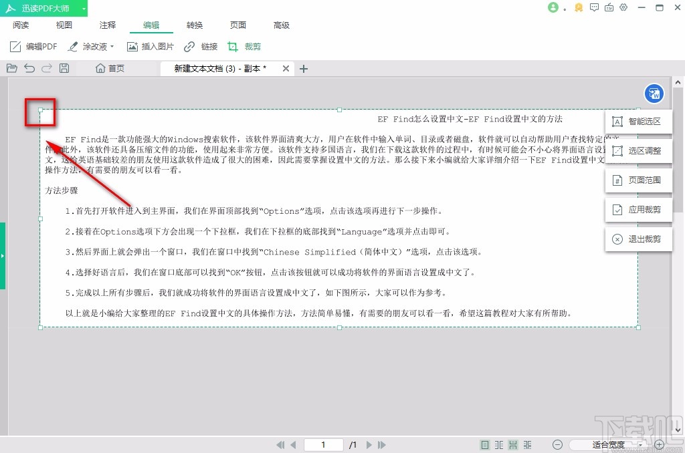
Task: Click the 选区调整 button
Action: [638, 151]
